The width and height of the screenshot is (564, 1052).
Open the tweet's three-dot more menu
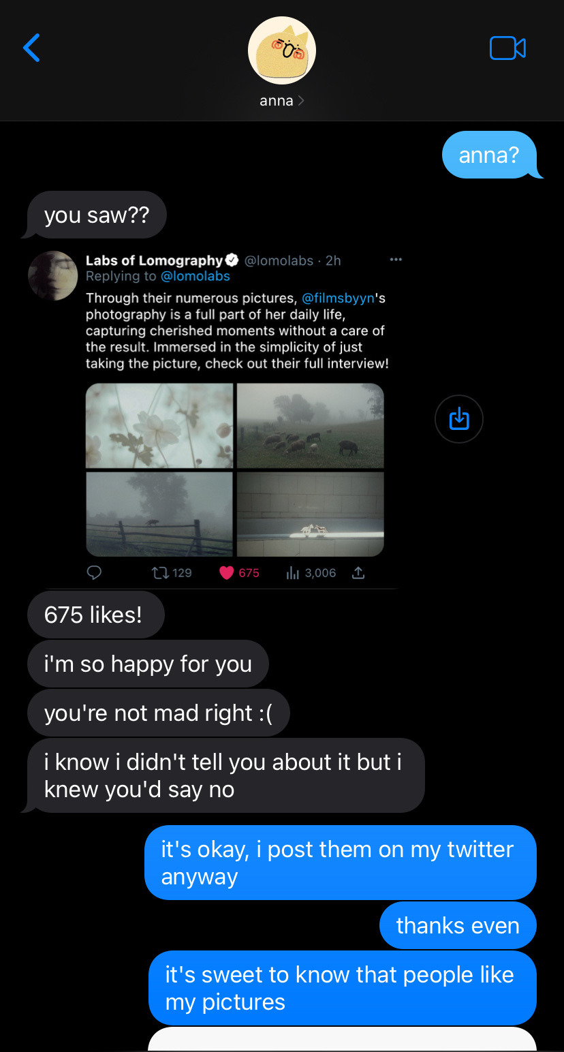click(396, 260)
